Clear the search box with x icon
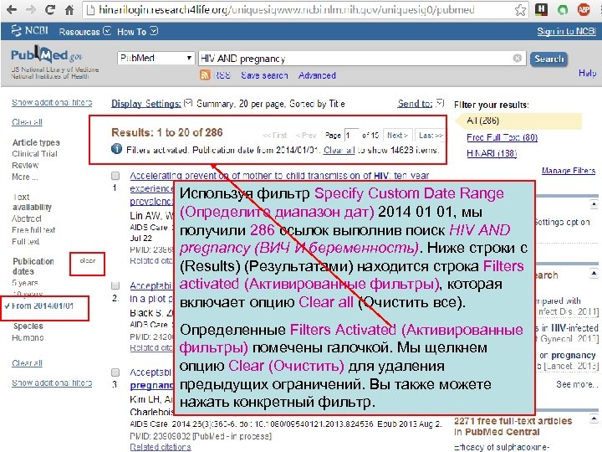 [x=518, y=58]
